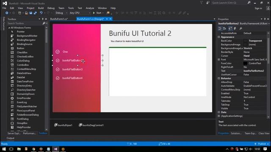Click the Start debugging play icon
Viewport: 271px width, 152px height.
[x=94, y=13]
